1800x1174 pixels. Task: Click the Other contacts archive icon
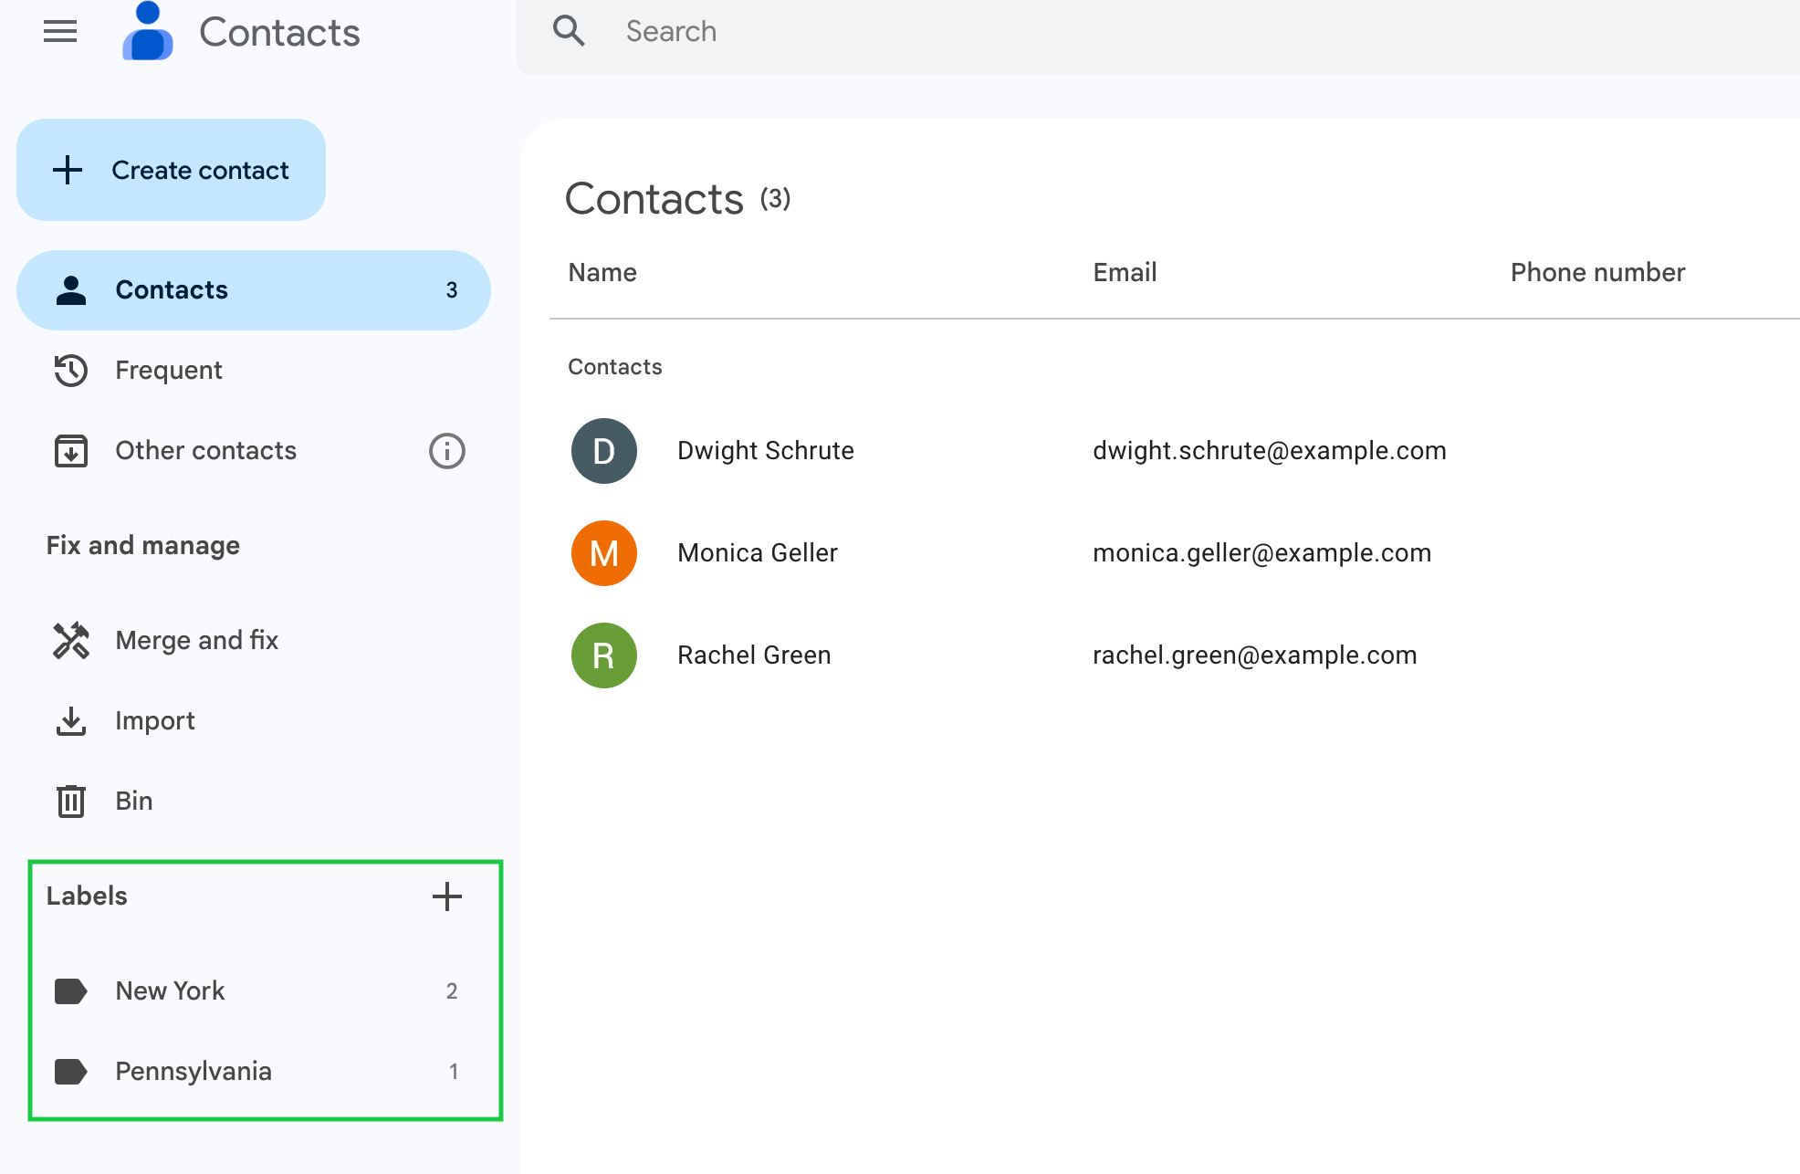(71, 451)
